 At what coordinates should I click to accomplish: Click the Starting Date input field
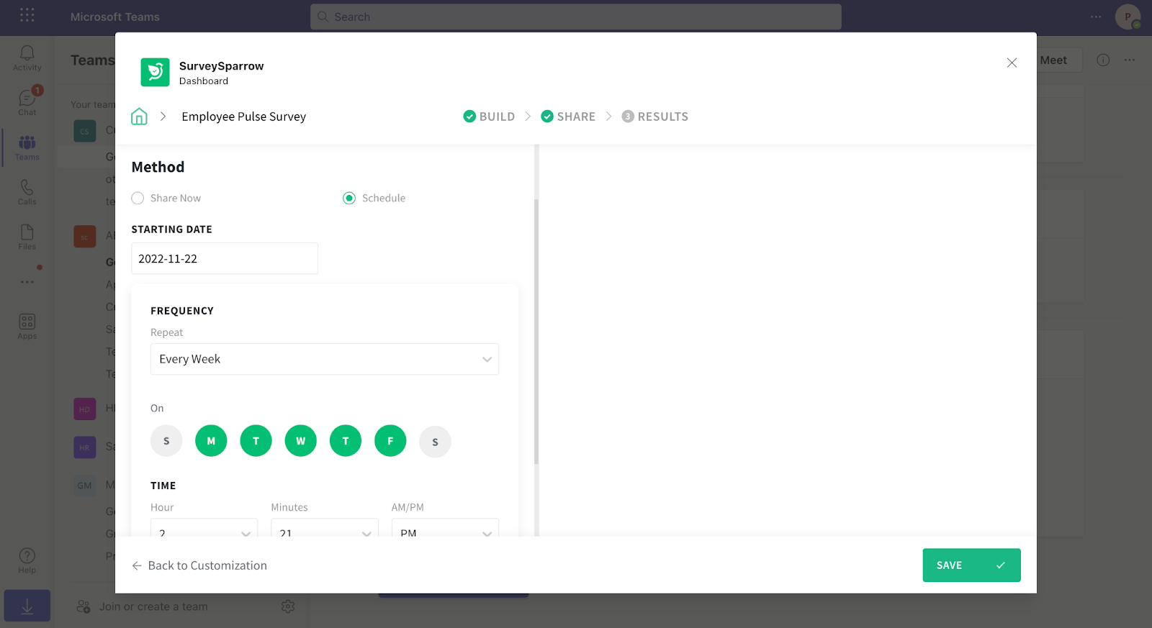[x=225, y=258]
